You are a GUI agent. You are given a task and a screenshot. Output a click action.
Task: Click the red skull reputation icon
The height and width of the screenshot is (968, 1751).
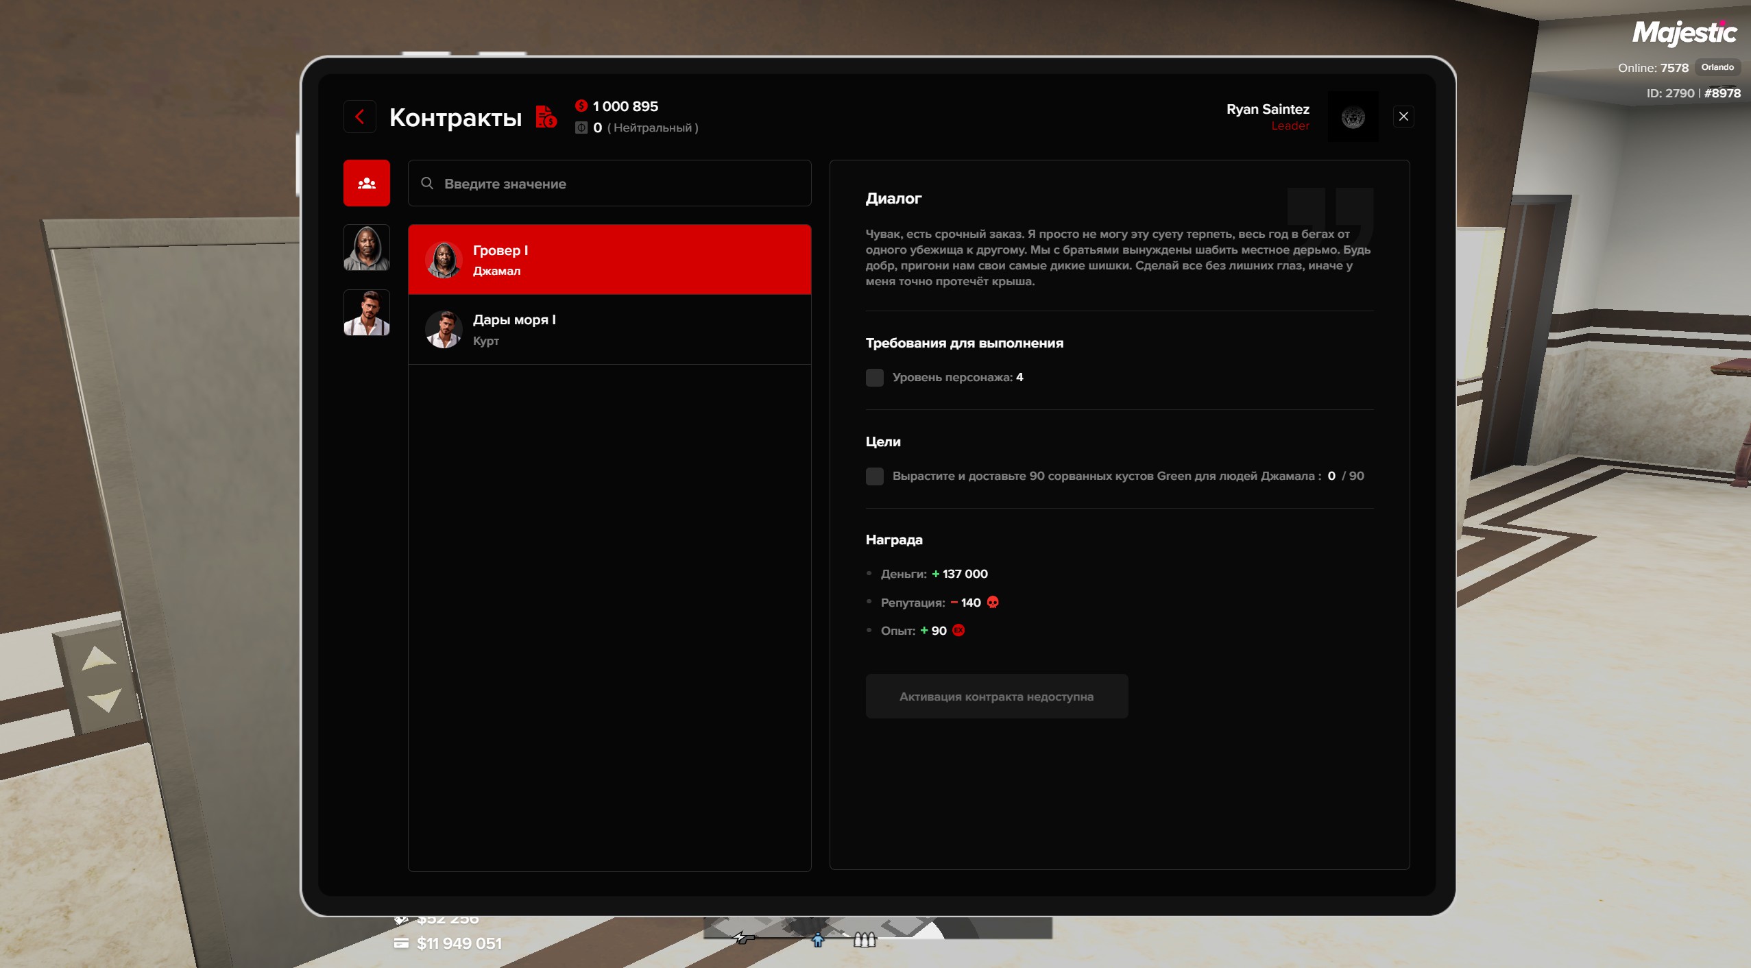click(x=993, y=602)
